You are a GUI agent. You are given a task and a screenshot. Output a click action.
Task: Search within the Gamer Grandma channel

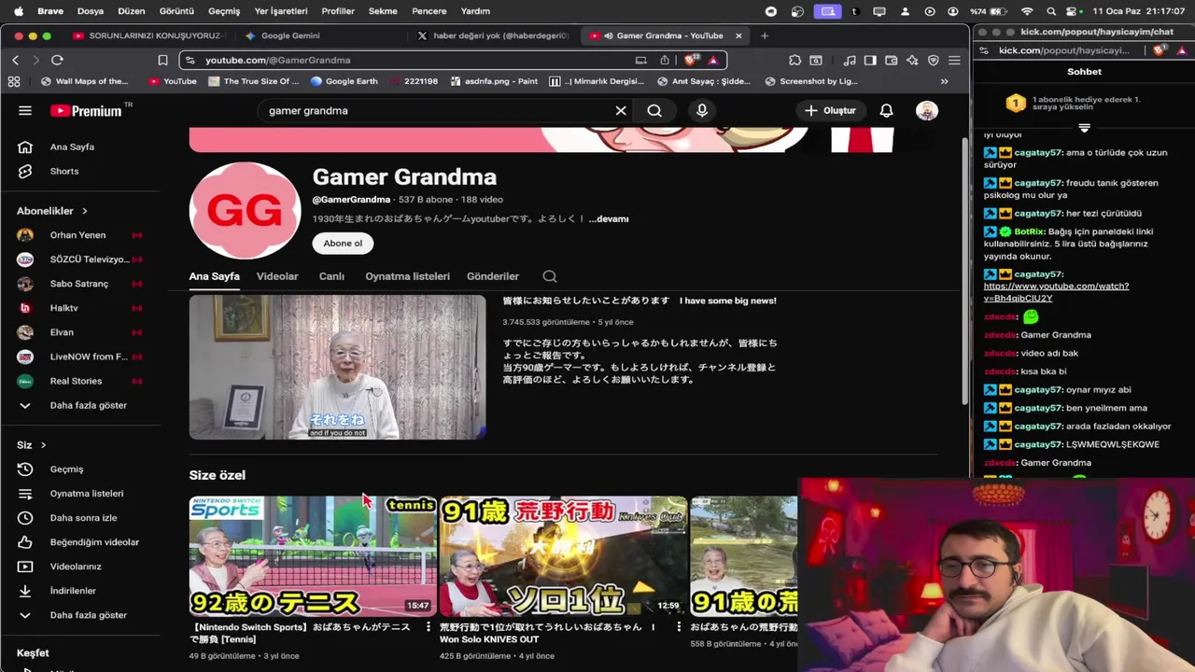pyautogui.click(x=550, y=276)
